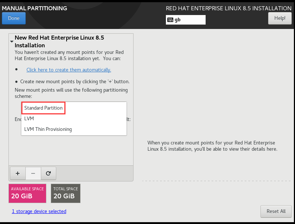This screenshot has height=224, width=295.
Task: Open "1 storage device selected" details
Action: 39,211
